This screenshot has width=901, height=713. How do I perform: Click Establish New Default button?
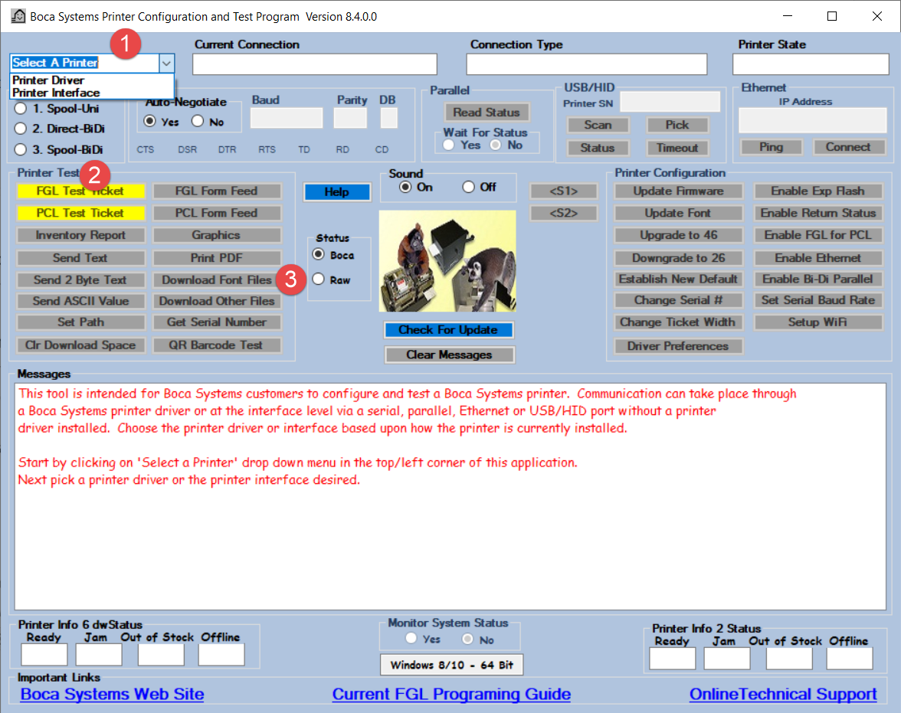(678, 280)
